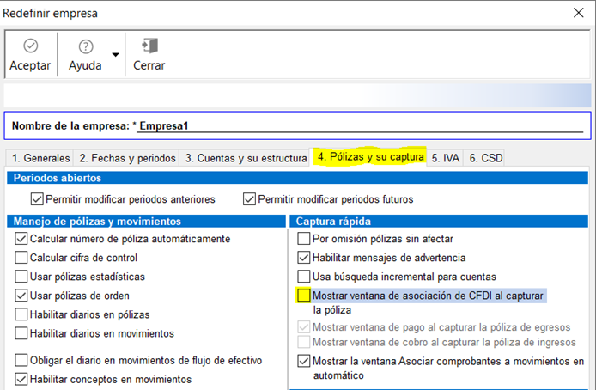Select 3. Cuentas y su estructura tab
The image size is (596, 390).
pos(246,158)
